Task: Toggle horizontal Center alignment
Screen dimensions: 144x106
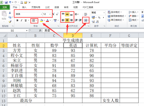Action: point(67,20)
